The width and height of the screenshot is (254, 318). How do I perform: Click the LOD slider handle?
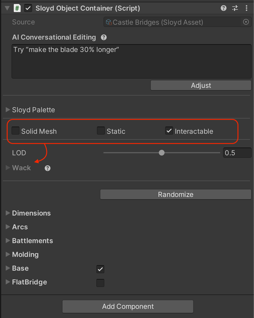click(x=162, y=153)
